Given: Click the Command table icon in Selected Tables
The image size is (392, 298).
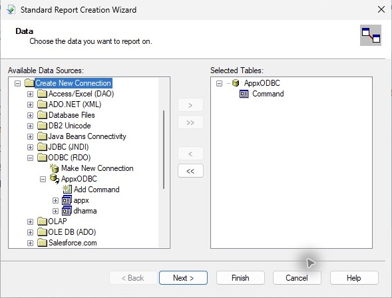Looking at the screenshot, I should [244, 94].
